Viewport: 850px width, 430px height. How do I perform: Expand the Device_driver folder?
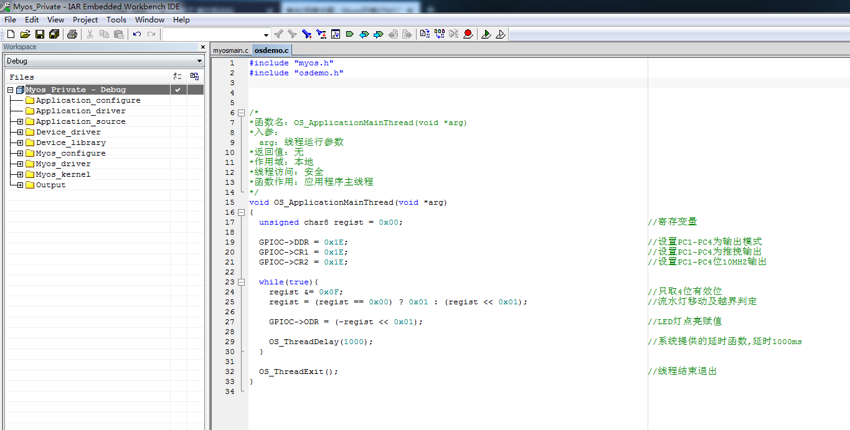(20, 132)
